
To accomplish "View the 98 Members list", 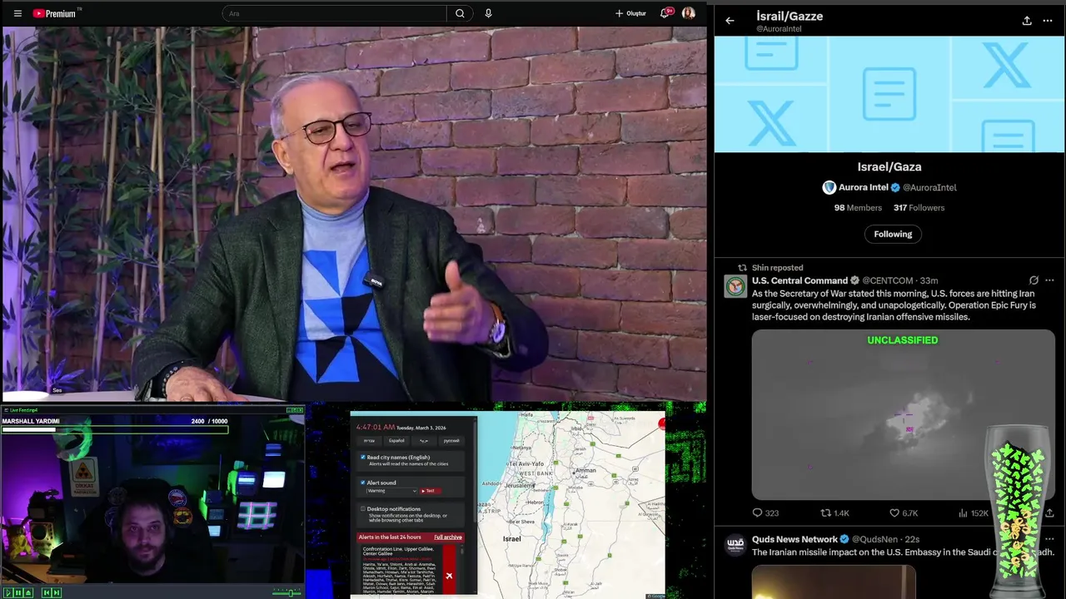I will click(x=858, y=208).
